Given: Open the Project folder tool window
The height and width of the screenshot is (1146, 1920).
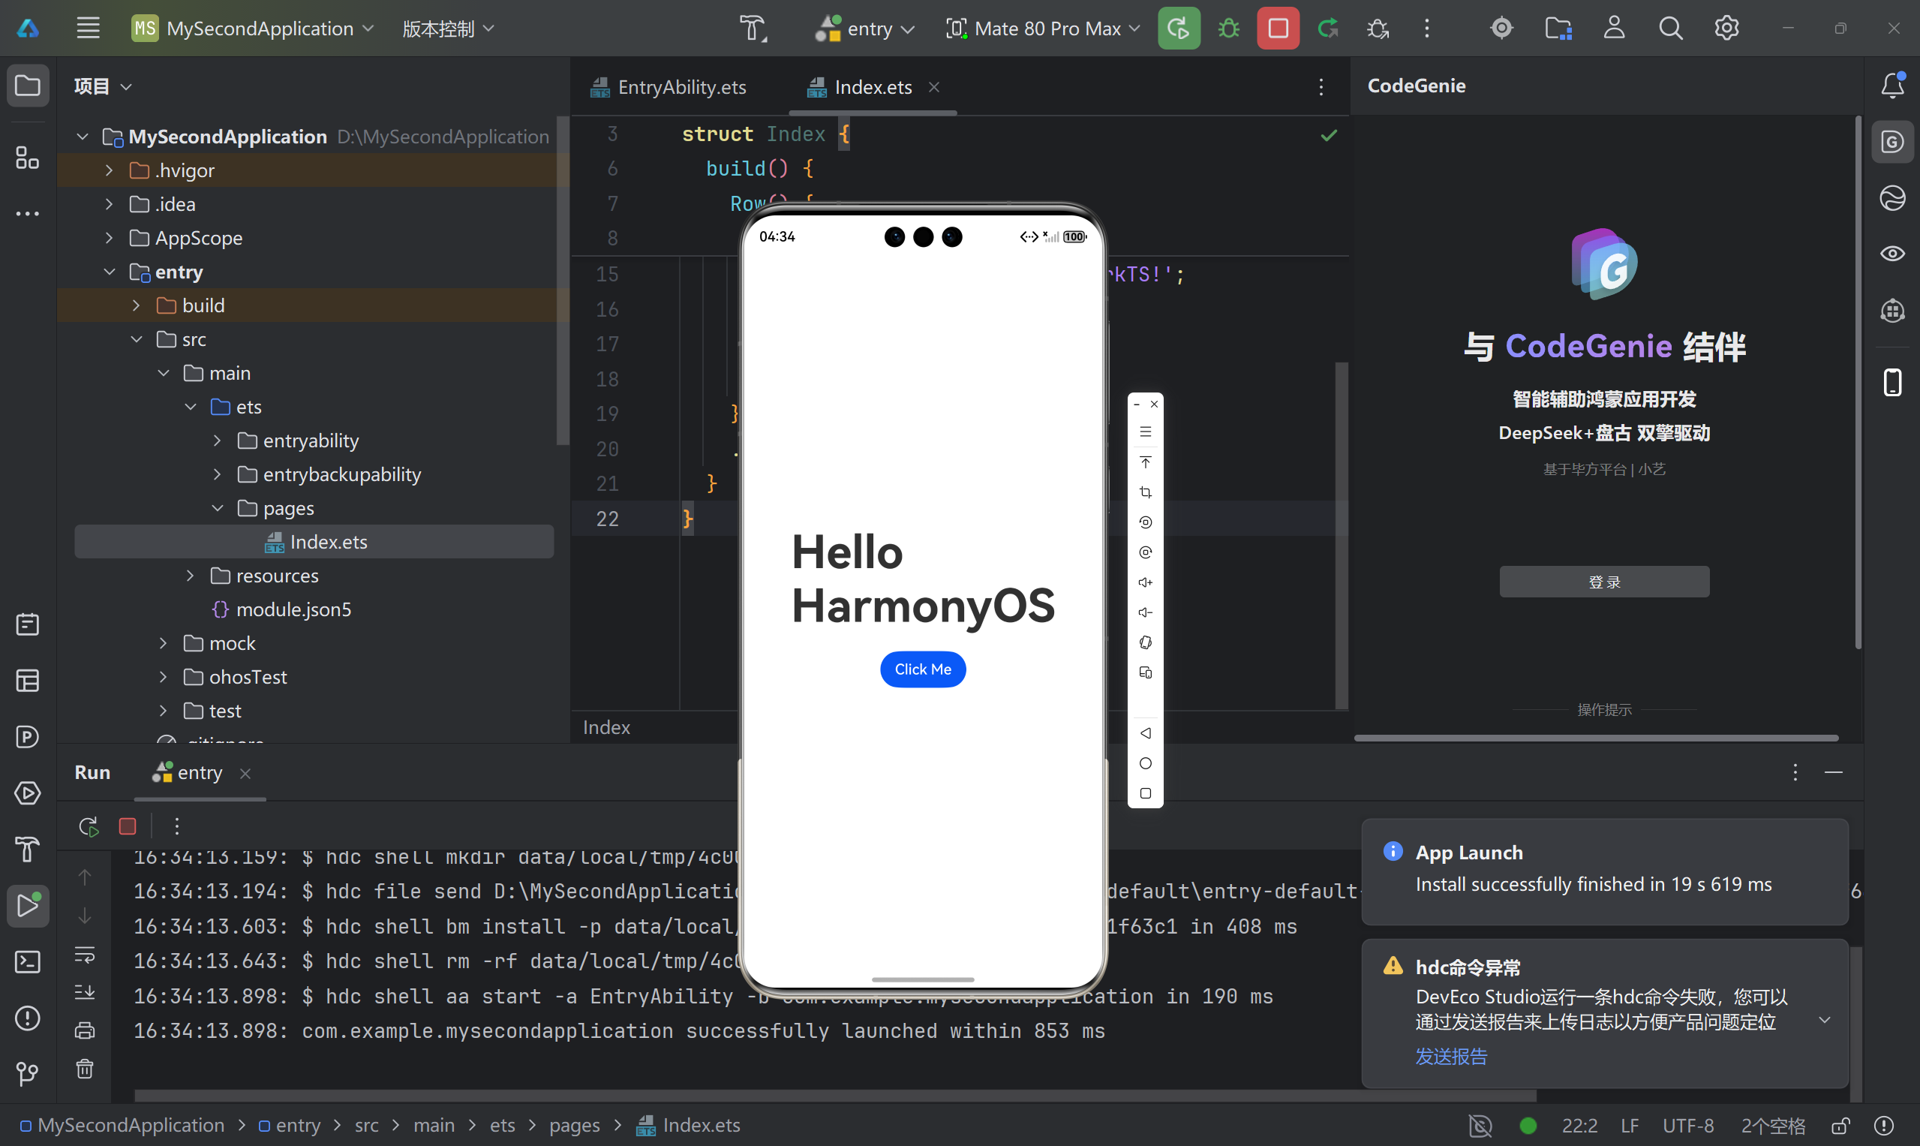Looking at the screenshot, I should (28, 85).
